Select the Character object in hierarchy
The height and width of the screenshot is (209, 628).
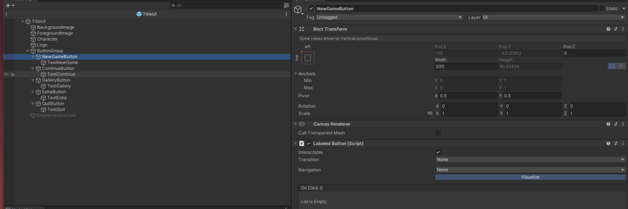[x=47, y=39]
